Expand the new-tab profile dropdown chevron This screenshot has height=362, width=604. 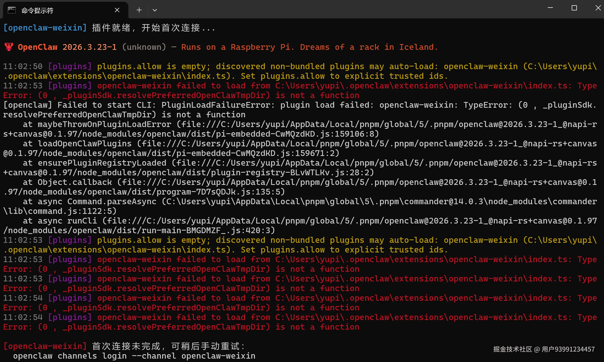click(155, 10)
